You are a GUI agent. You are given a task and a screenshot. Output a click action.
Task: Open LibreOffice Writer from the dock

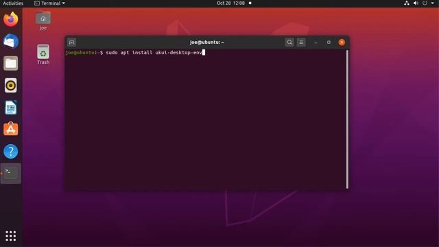pos(11,108)
